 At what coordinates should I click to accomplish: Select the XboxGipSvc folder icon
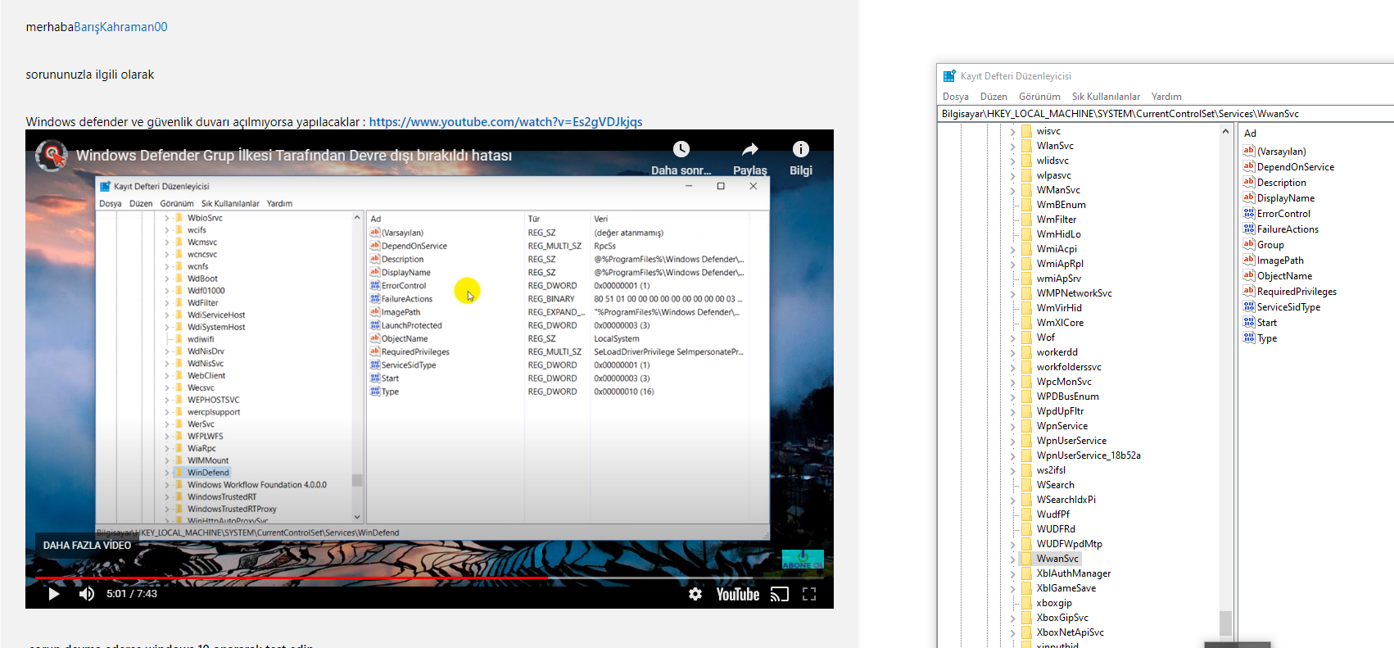(x=1026, y=618)
